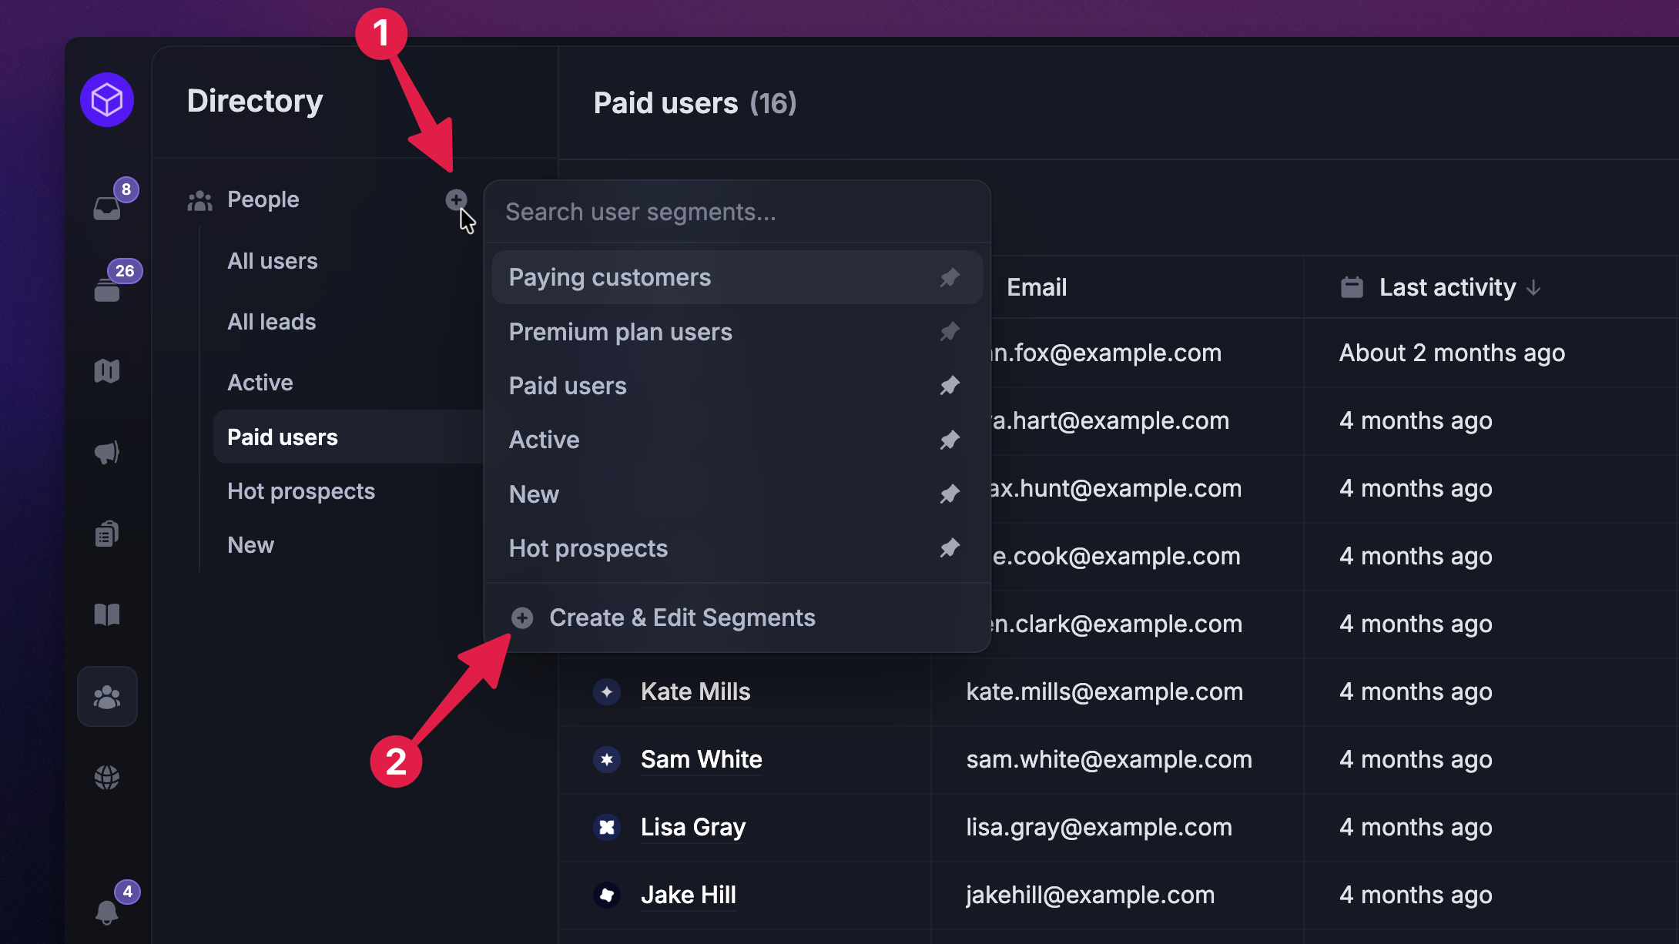The width and height of the screenshot is (1679, 944).
Task: Toggle pin for Paying customers segment
Action: pyautogui.click(x=950, y=277)
